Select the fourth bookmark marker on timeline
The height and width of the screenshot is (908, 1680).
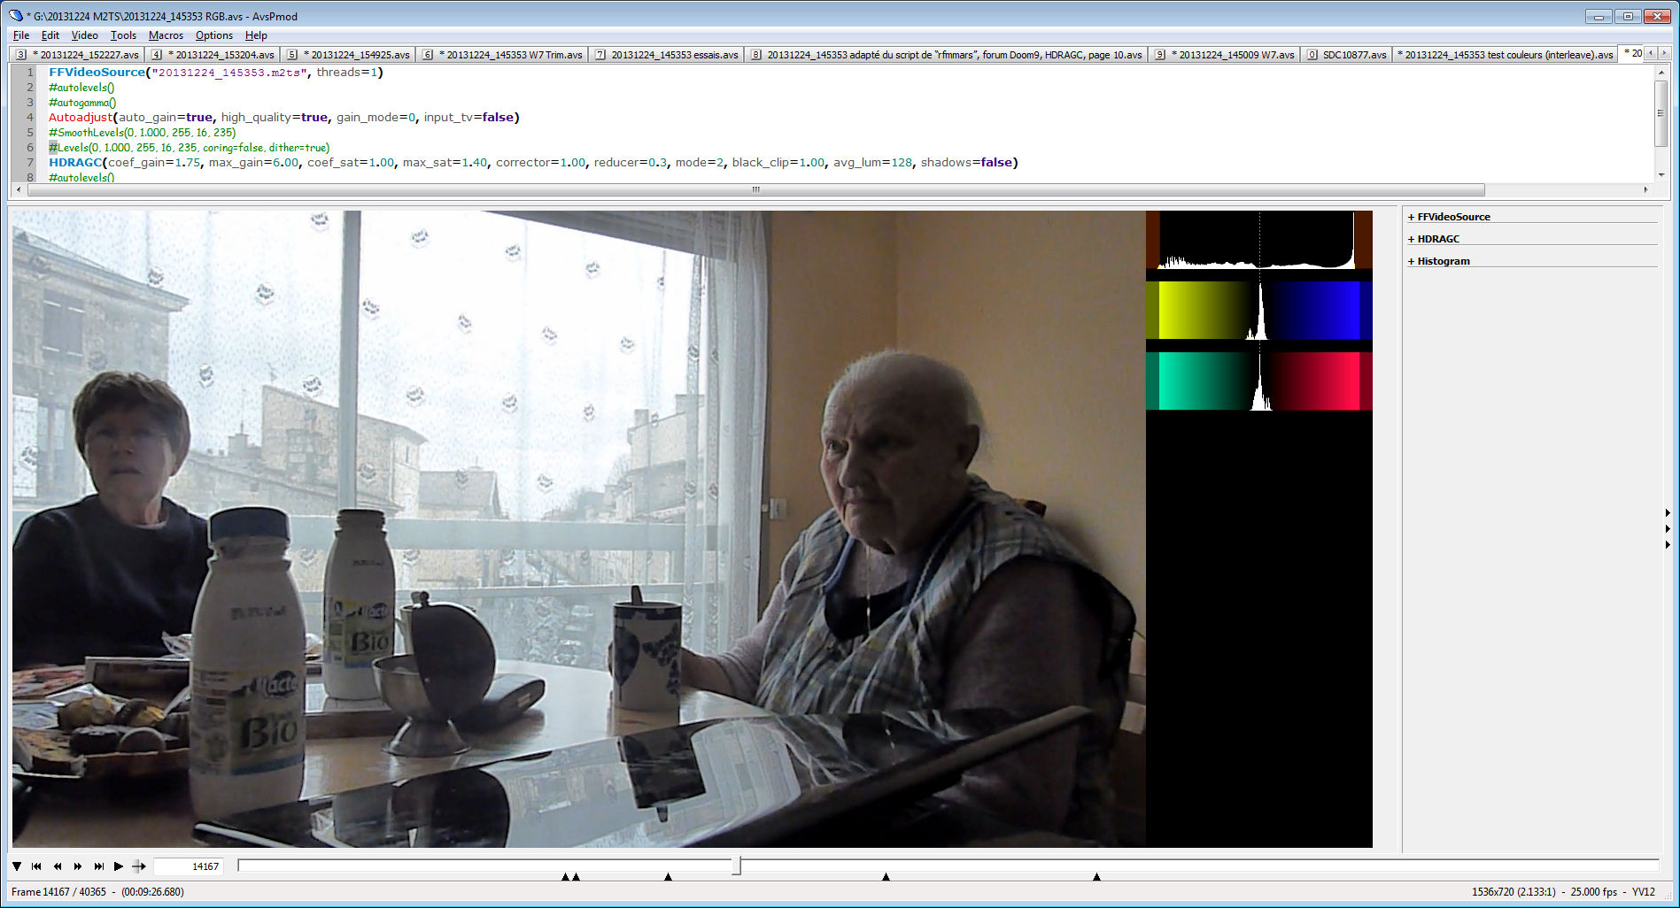click(x=886, y=877)
